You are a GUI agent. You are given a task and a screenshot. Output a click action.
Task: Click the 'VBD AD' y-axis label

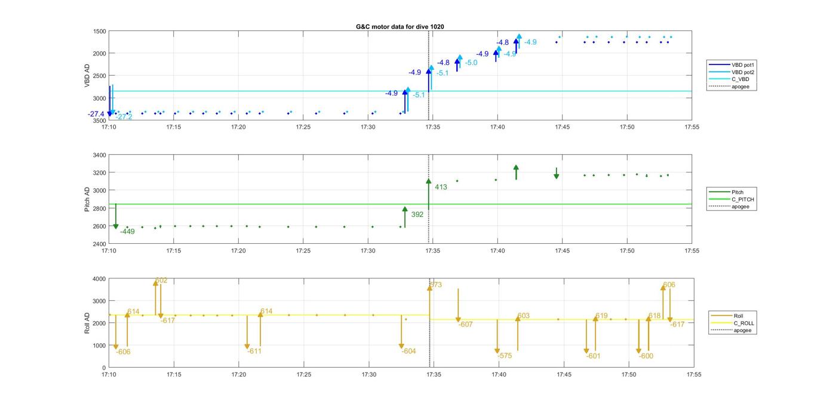87,76
